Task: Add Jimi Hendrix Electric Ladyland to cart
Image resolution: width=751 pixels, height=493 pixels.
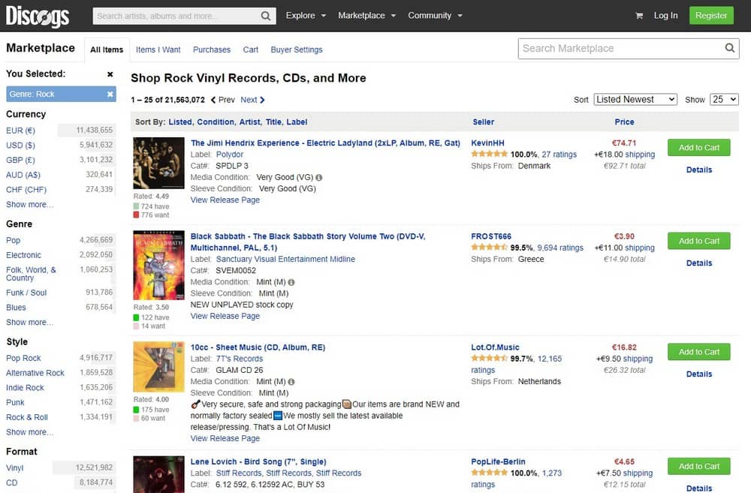Action: 698,147
